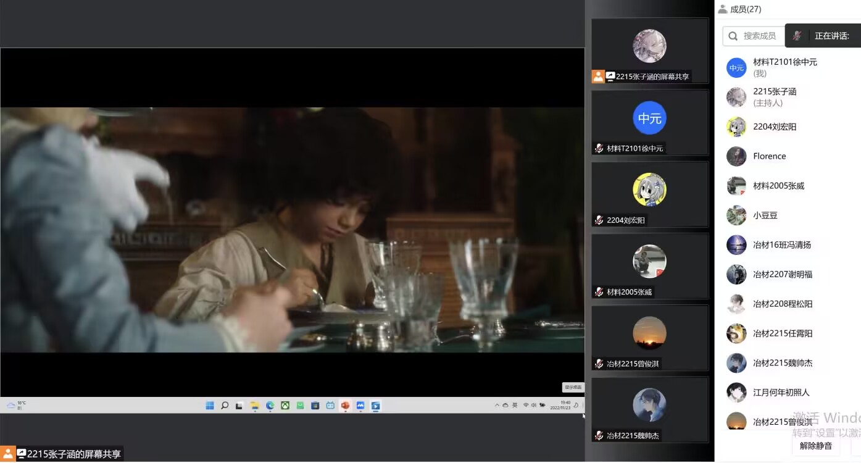Toggle the mic icon on 材料T2101徐中元 tile
The width and height of the screenshot is (861, 463).
599,149
